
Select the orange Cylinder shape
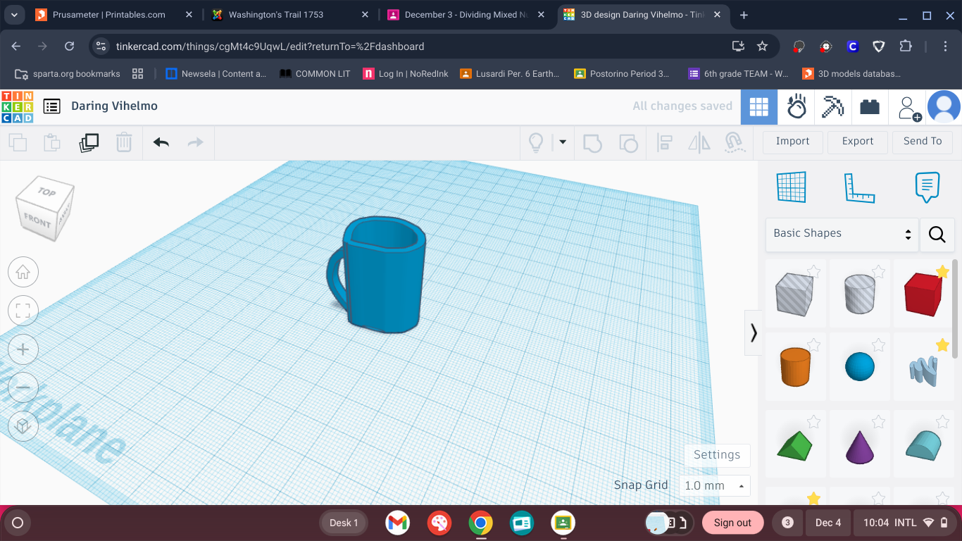pos(796,367)
